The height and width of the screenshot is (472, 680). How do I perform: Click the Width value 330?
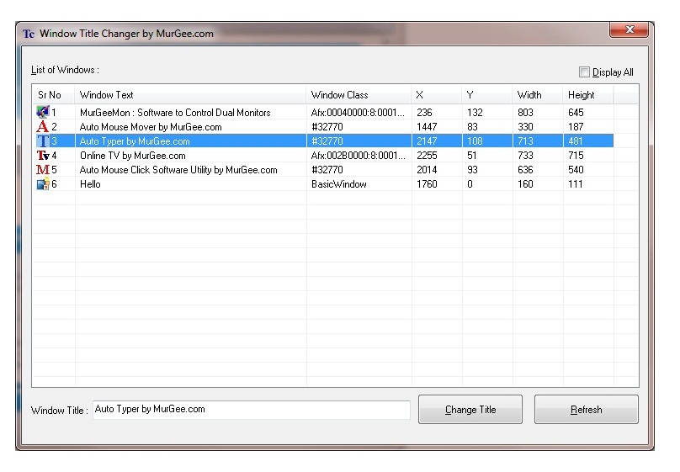[525, 127]
